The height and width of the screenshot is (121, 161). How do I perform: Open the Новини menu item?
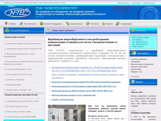[109, 24]
